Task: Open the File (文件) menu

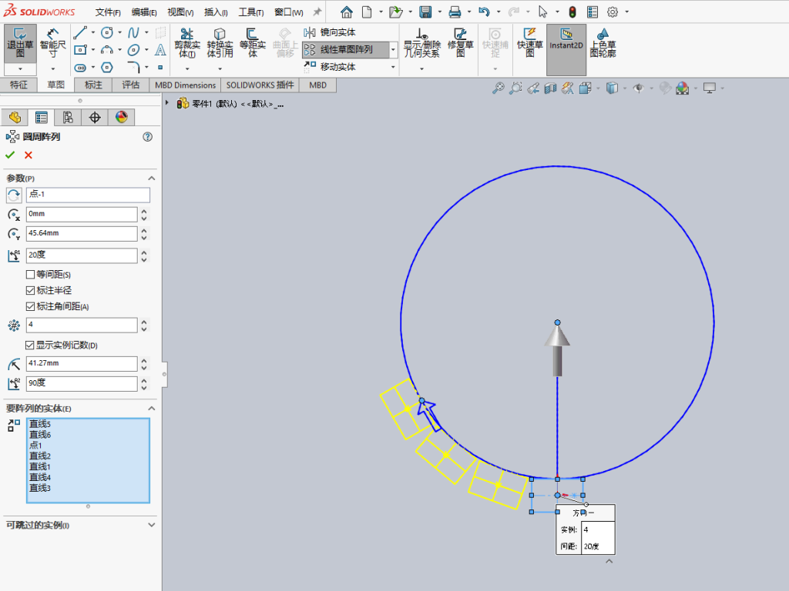Action: click(x=108, y=12)
